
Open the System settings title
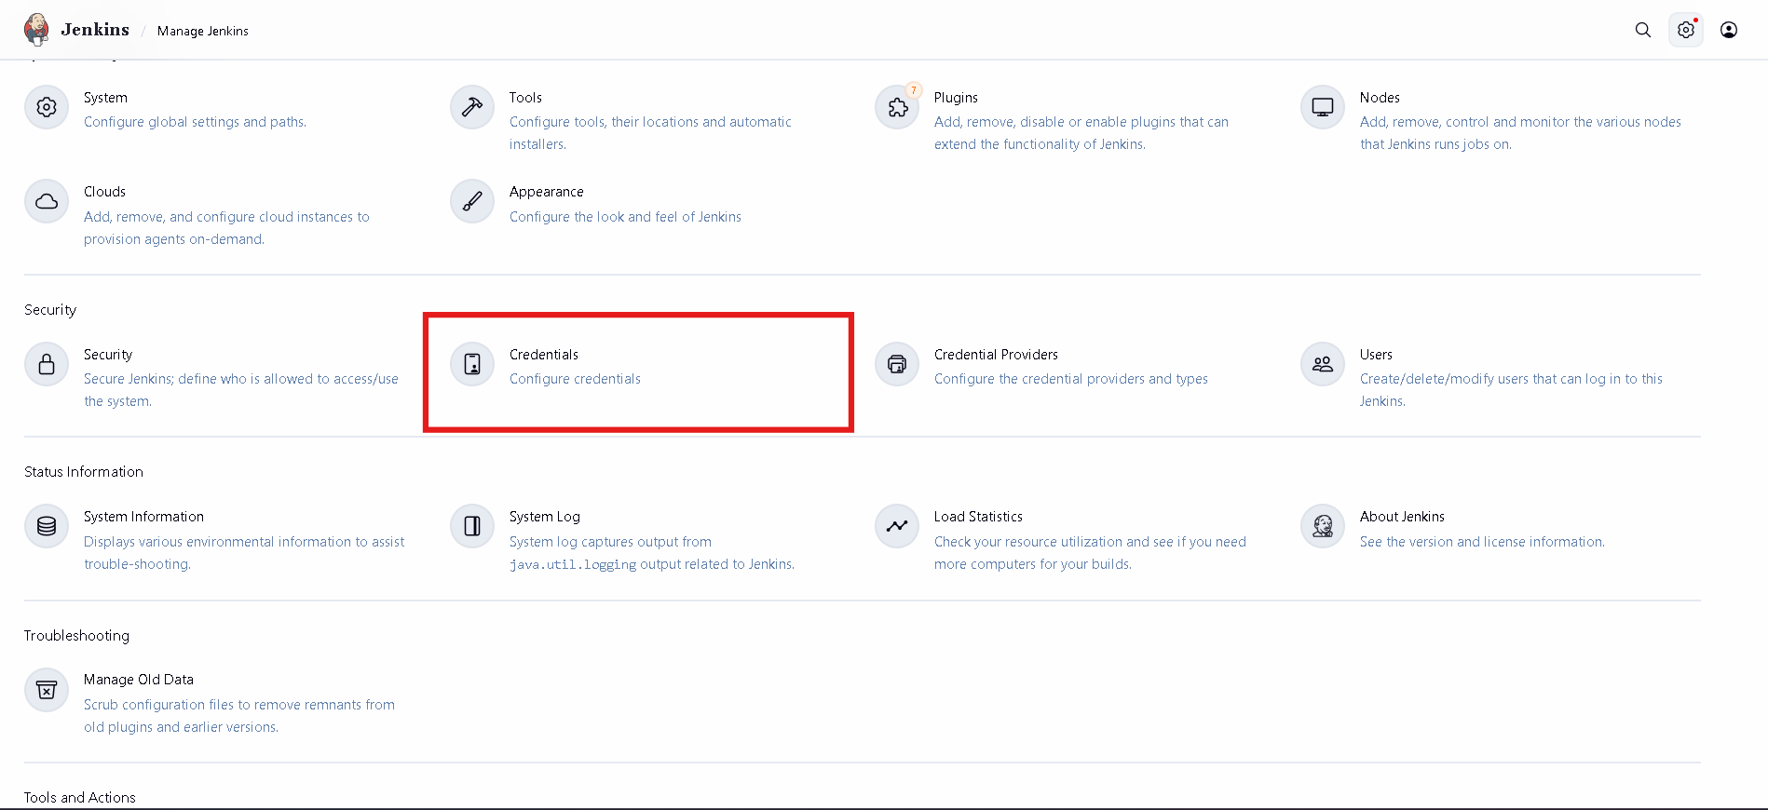click(x=105, y=98)
